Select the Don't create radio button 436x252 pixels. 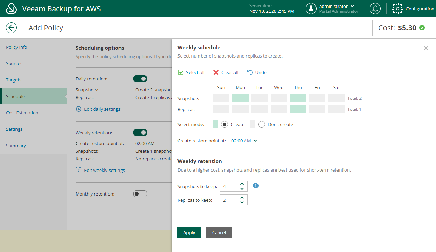pos(262,124)
